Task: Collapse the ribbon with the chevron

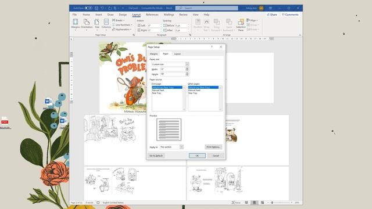Action: [x=300, y=35]
